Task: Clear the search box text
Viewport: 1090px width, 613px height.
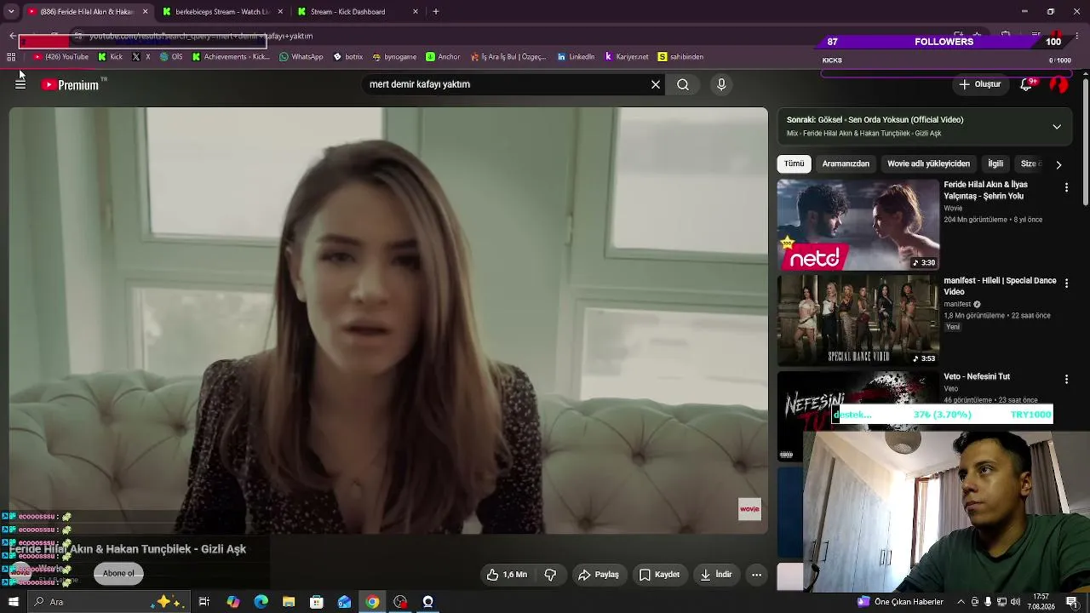Action: (x=656, y=84)
